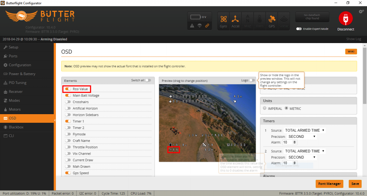The height and width of the screenshot is (196, 367).
Task: Click the Timer 1 Alarm field
Action: click(288, 143)
